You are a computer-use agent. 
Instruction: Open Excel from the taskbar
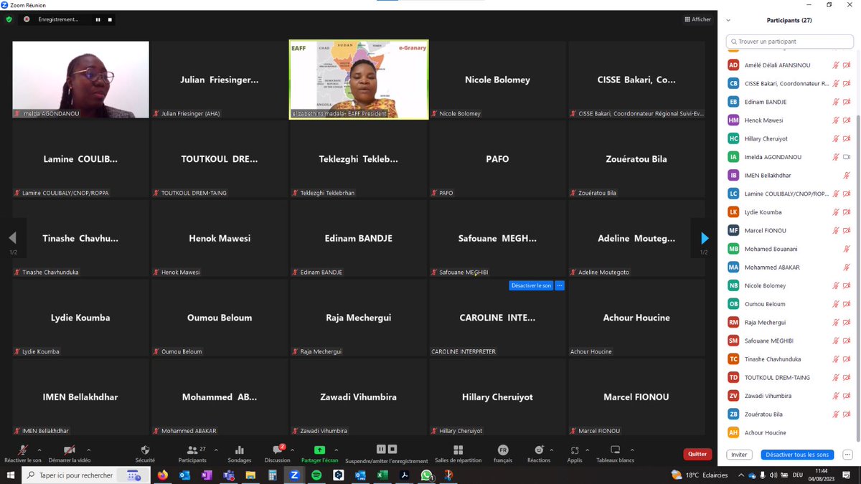click(382, 475)
